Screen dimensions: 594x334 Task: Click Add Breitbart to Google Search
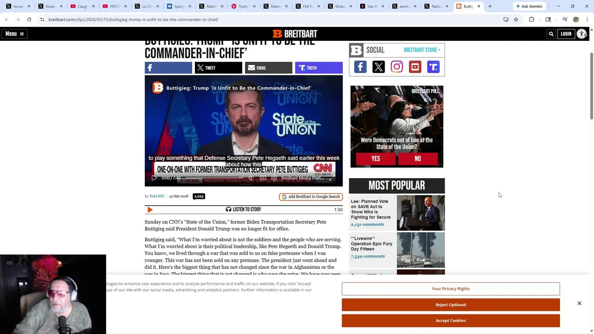(x=310, y=197)
